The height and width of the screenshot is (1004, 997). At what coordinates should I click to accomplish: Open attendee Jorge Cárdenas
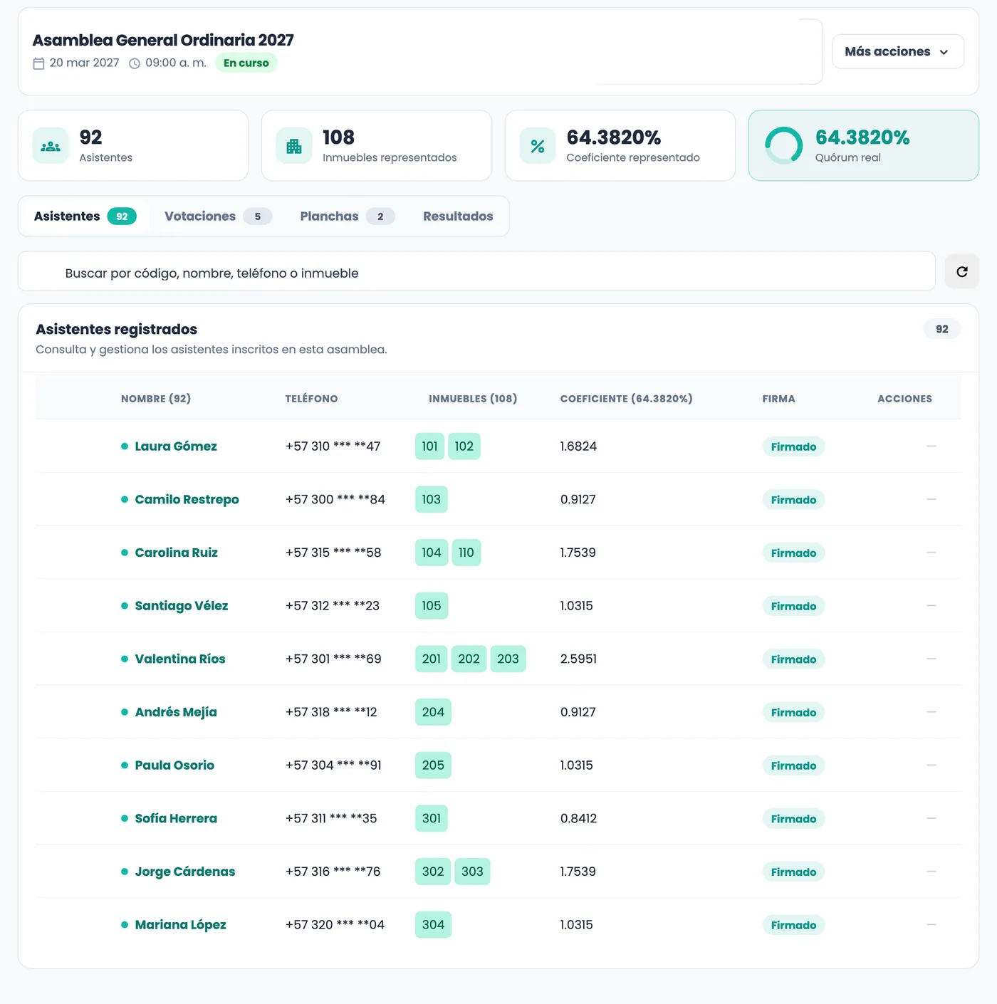pos(185,872)
